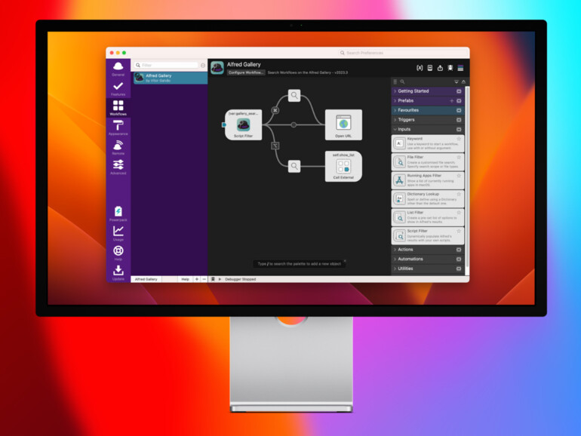The width and height of the screenshot is (581, 436).
Task: Click the palette search magnifier icon
Action: point(402,81)
